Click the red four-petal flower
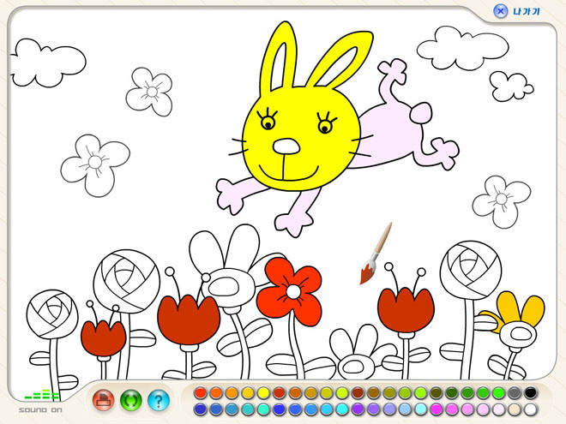The image size is (566, 424). tap(291, 283)
